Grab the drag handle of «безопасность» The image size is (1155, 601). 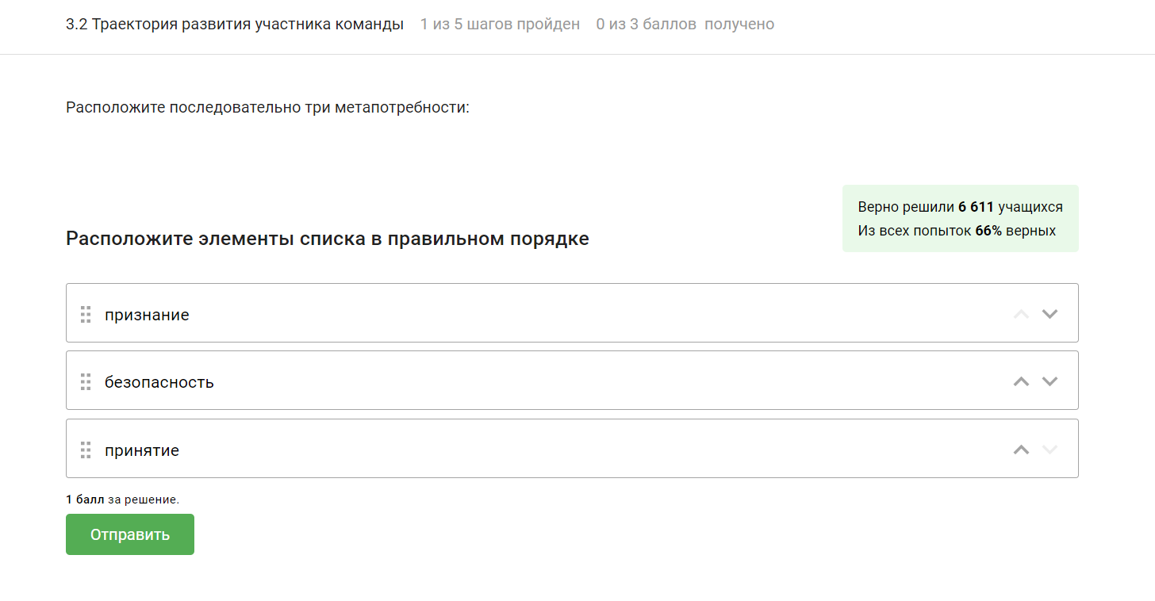(86, 382)
